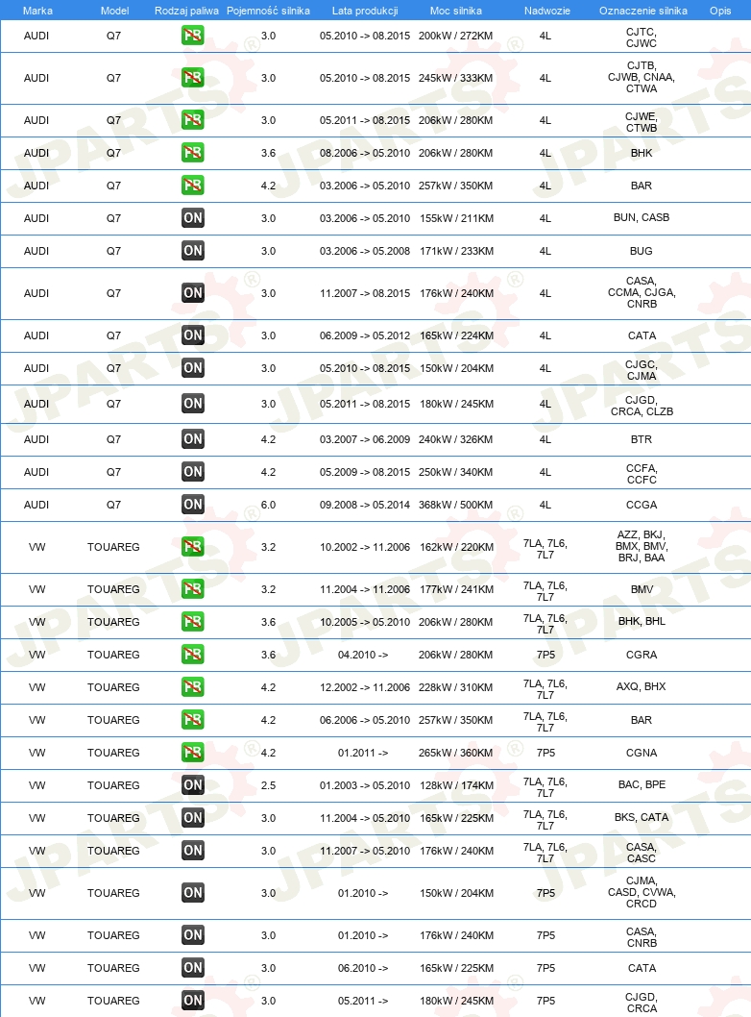The height and width of the screenshot is (1017, 751).
Task: Select the diesel ON icon in the Touareg 06.2010 row
Action: [192, 968]
